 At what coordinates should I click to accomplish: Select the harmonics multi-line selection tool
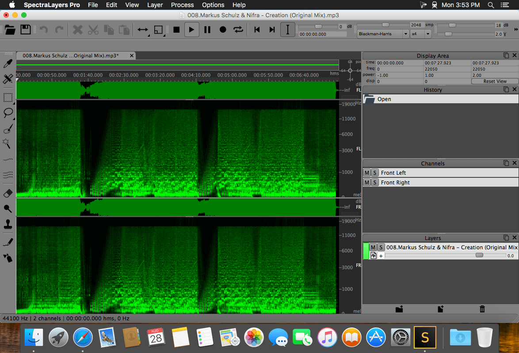pyautogui.click(x=8, y=175)
